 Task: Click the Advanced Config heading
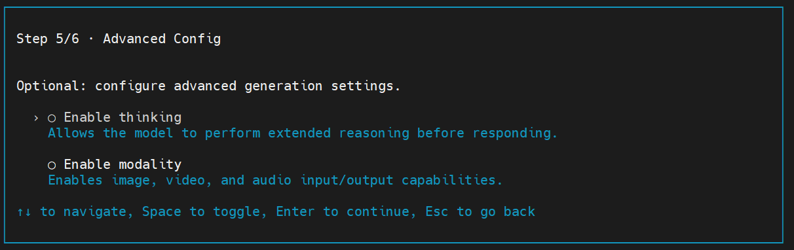point(162,39)
